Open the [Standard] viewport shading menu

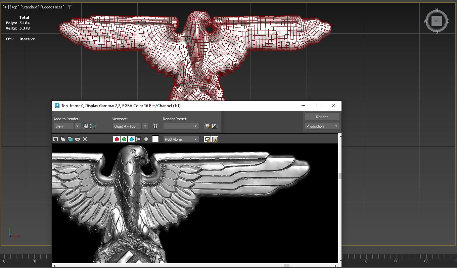point(30,7)
